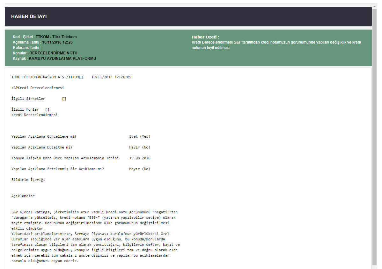Viewport: 382px width, 269px height.
Task: Click the line starting S&P Global Ratings
Action: pyautogui.click(x=94, y=212)
